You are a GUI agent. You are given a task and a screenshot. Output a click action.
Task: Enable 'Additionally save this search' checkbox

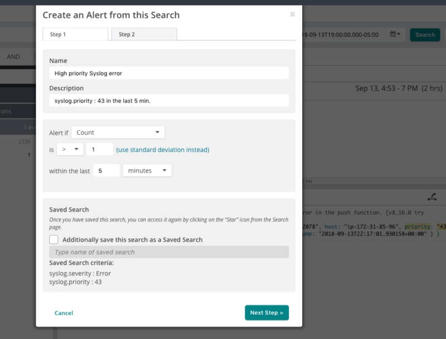pos(54,239)
